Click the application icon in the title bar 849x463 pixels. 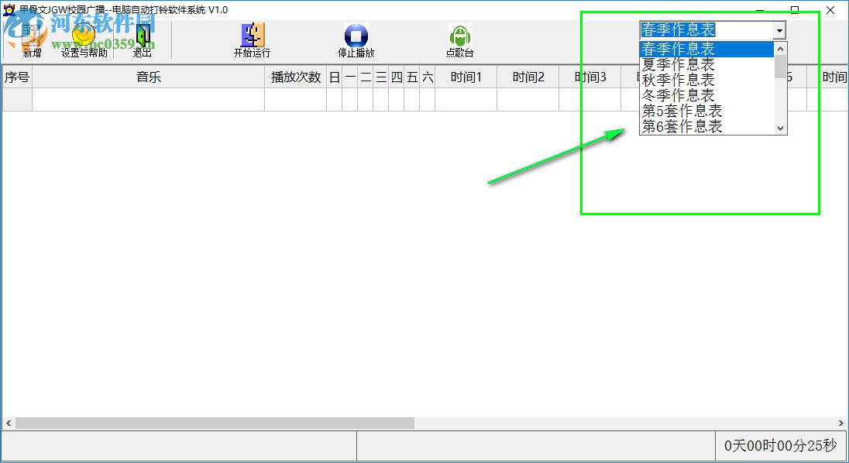9,10
